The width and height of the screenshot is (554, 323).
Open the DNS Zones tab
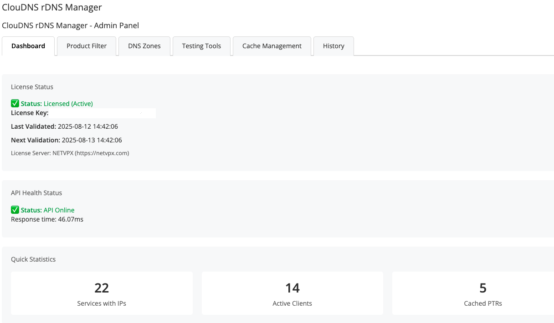click(144, 46)
